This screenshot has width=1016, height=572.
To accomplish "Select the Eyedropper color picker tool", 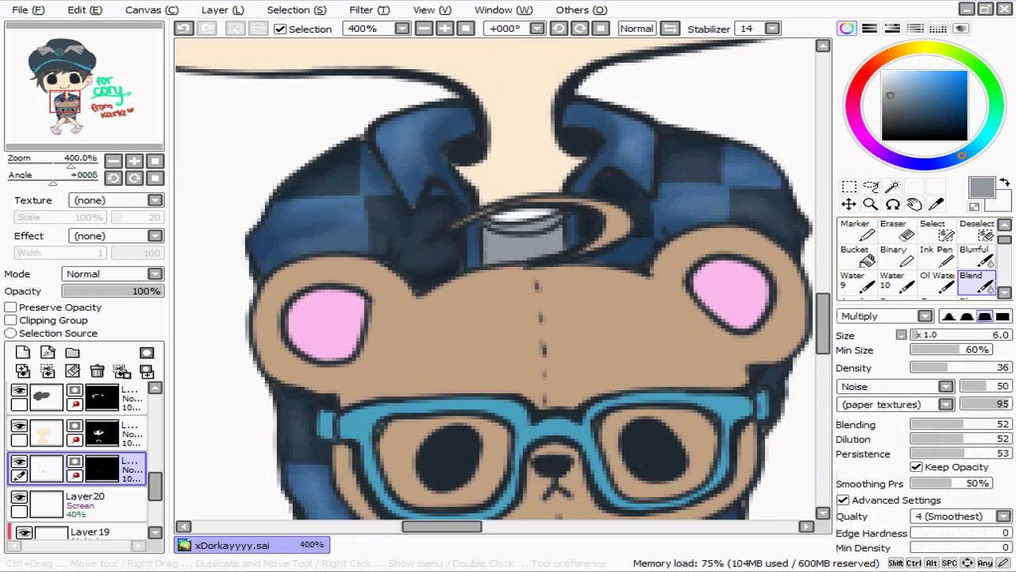I will click(936, 205).
